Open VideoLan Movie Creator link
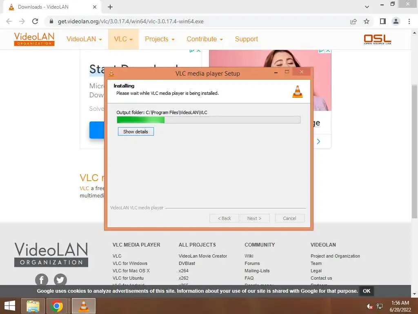 203,256
